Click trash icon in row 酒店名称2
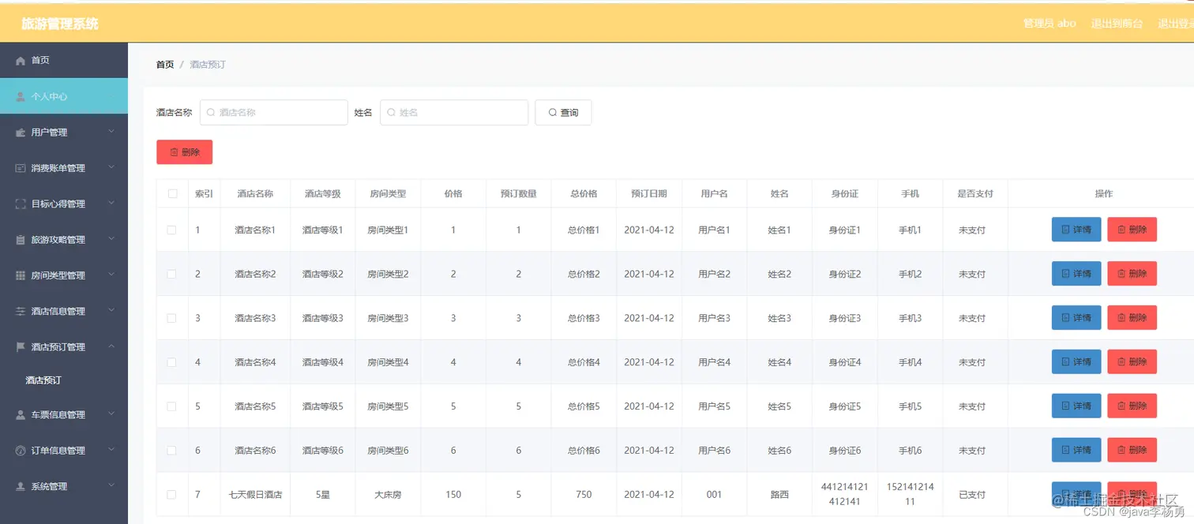The image size is (1194, 524). click(x=1121, y=274)
